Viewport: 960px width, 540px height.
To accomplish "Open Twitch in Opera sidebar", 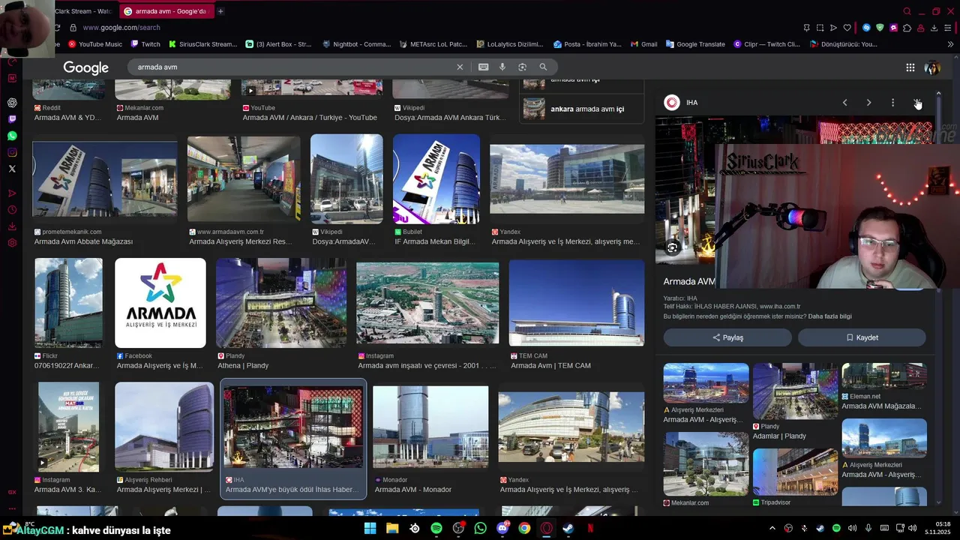I will coord(12,119).
